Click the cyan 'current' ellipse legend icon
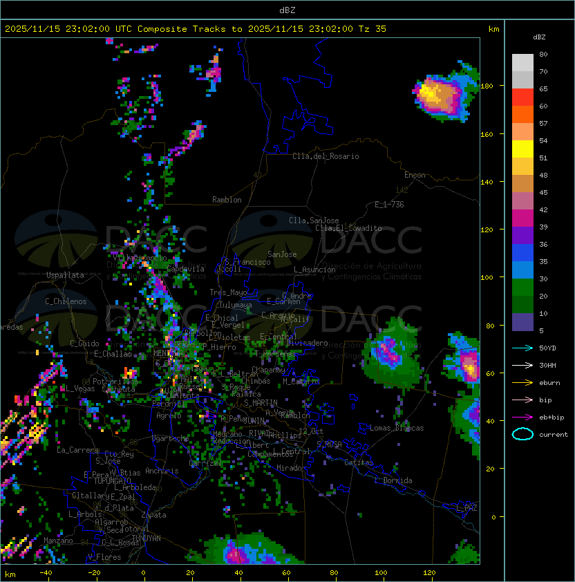Image resolution: width=575 pixels, height=582 pixels. (x=522, y=434)
